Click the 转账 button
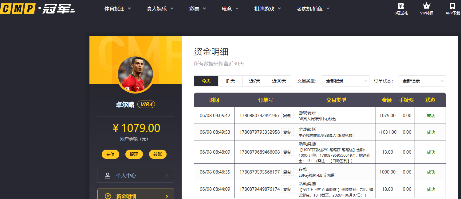The width and height of the screenshot is (461, 199). [x=158, y=154]
